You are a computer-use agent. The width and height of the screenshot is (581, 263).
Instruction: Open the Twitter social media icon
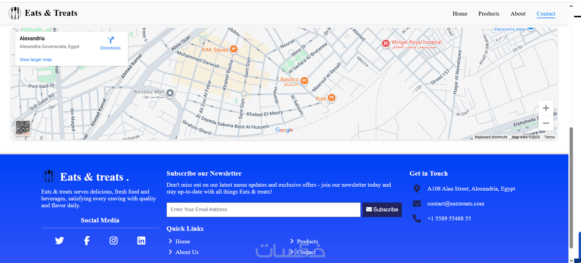pos(60,240)
